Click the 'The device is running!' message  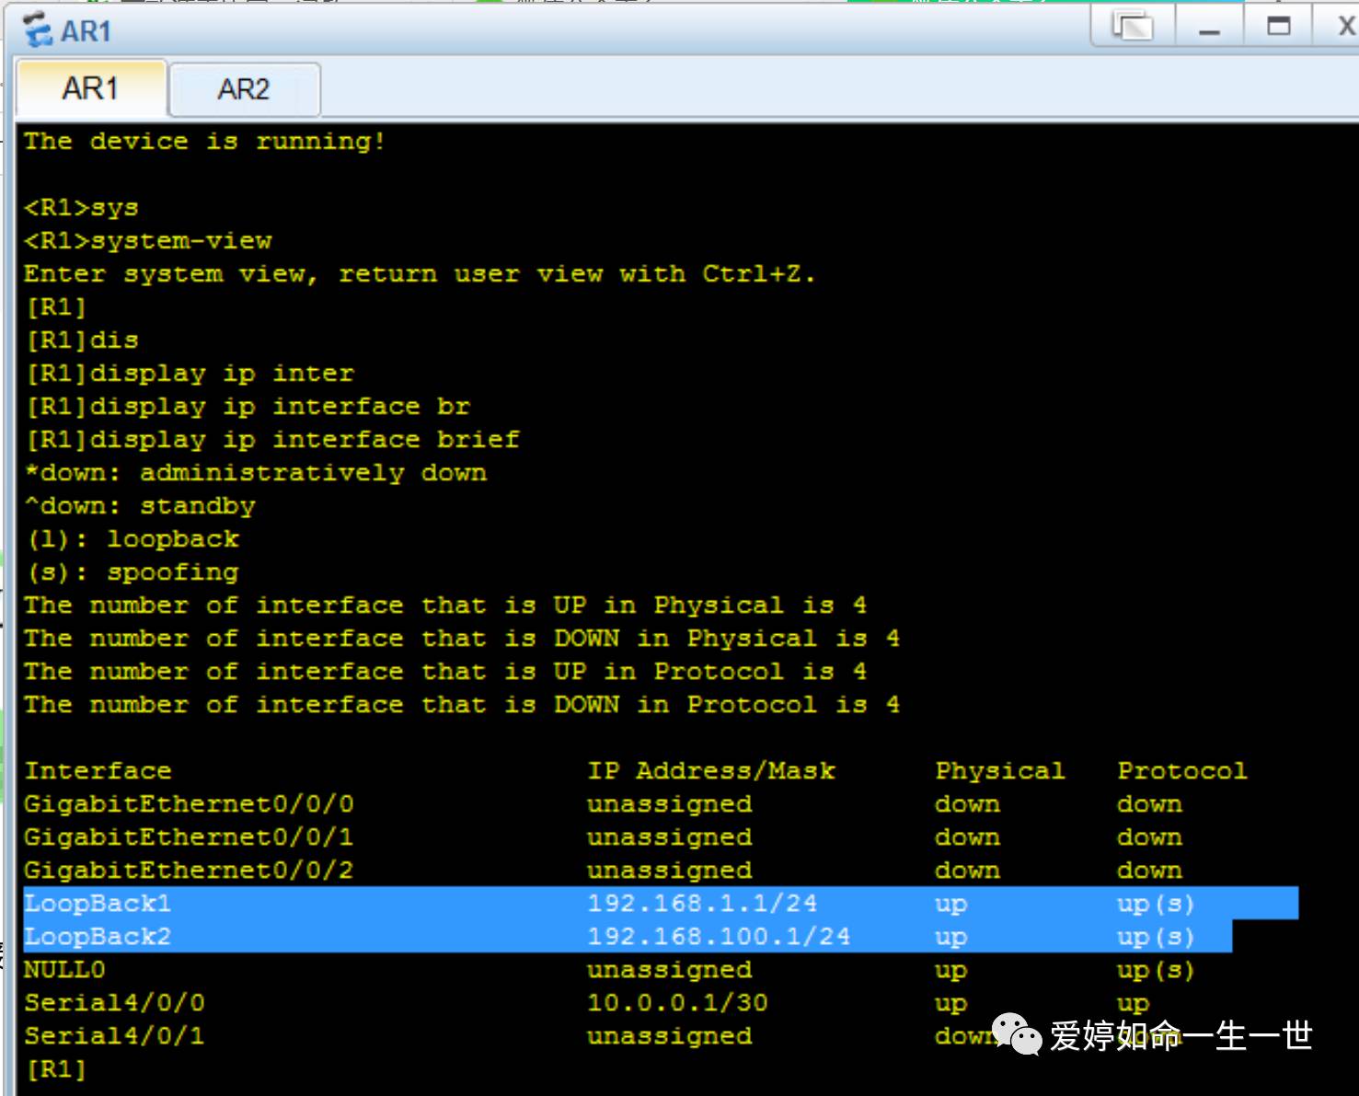(204, 140)
